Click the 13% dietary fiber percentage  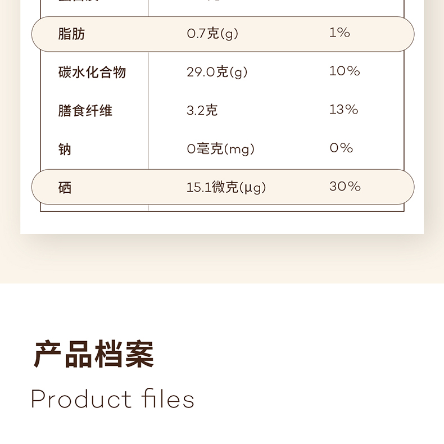(x=343, y=110)
